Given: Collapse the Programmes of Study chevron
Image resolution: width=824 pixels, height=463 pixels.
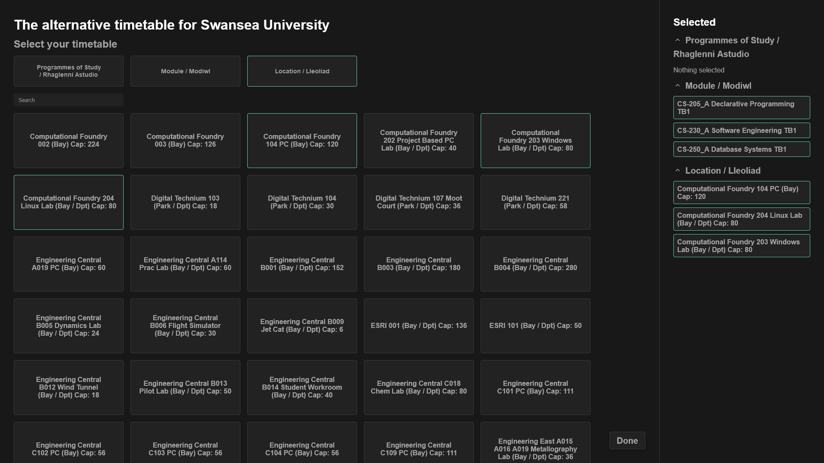Looking at the screenshot, I should tap(678, 40).
